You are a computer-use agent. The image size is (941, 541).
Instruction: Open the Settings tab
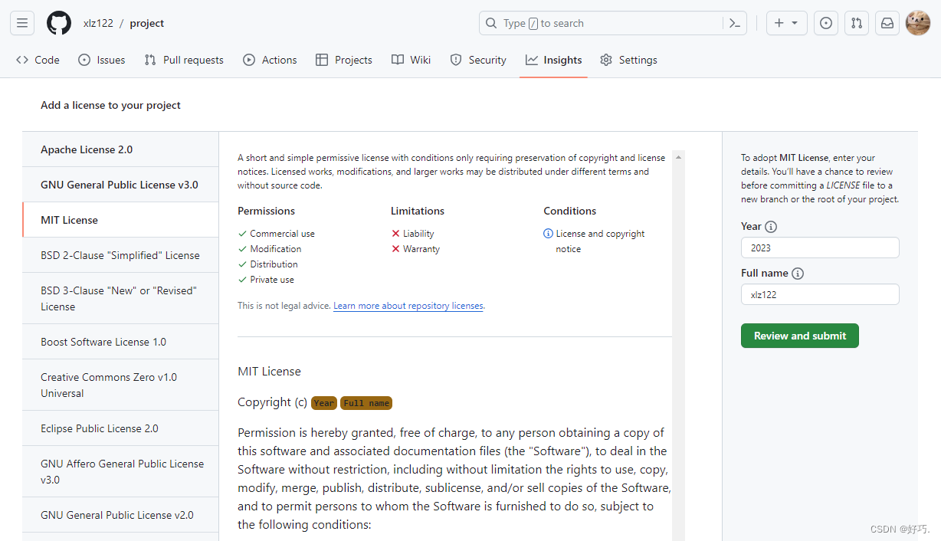[628, 60]
